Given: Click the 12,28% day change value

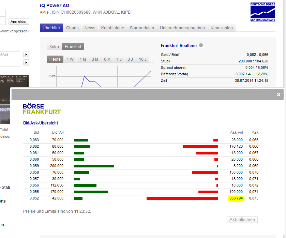Looking at the screenshot, I should point(262,74).
